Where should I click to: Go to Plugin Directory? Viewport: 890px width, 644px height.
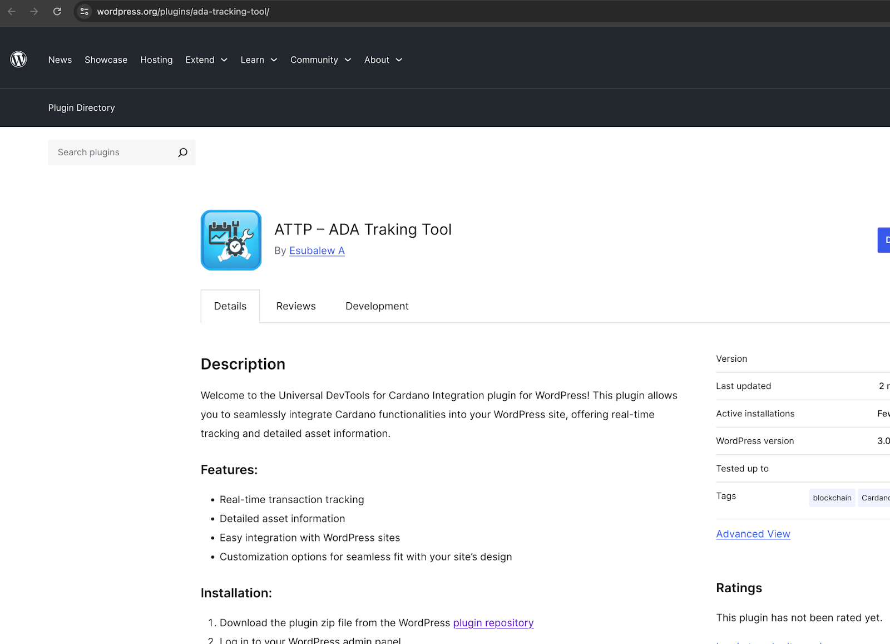[82, 108]
